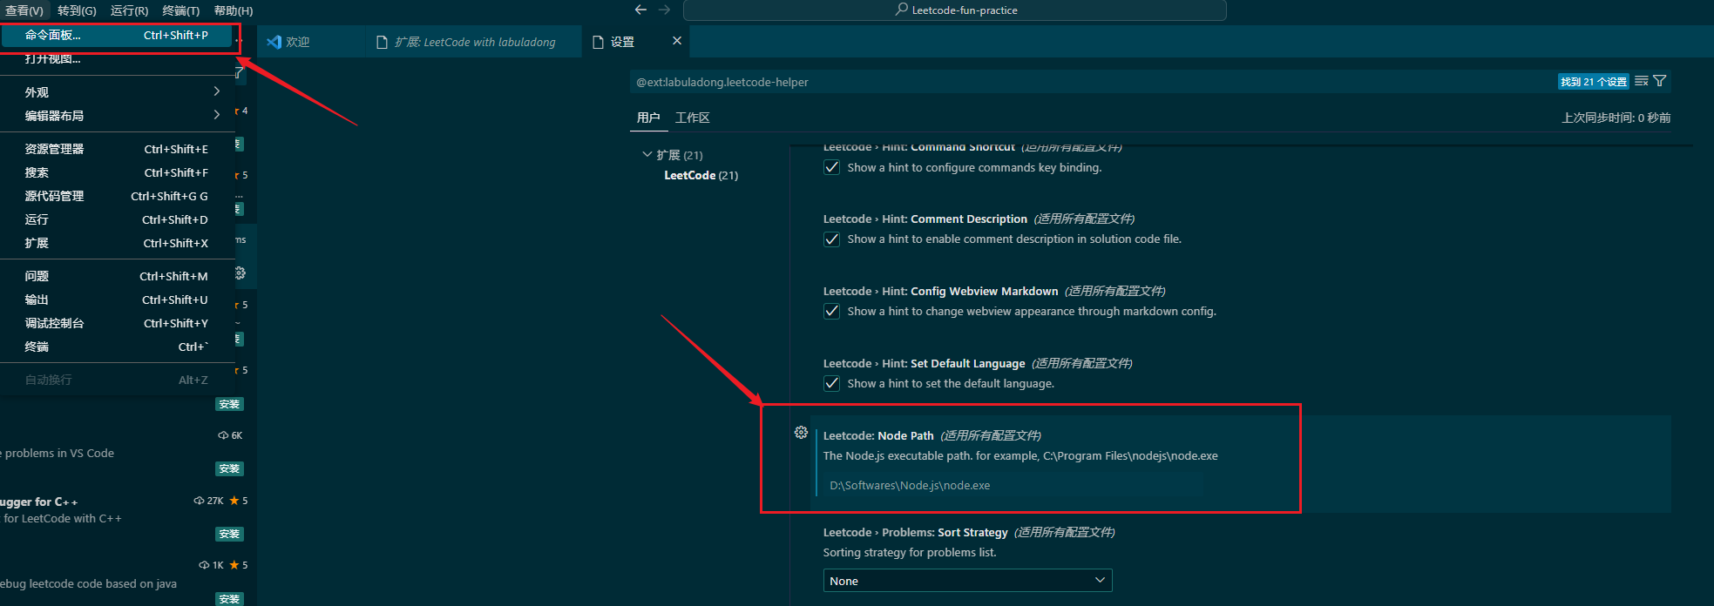Select 调试控制台 in the View menu
The width and height of the screenshot is (1714, 606).
pyautogui.click(x=118, y=323)
